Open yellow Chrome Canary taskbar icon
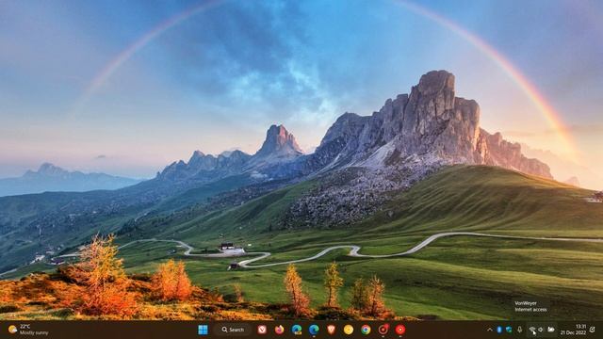The height and width of the screenshot is (339, 603). (349, 330)
